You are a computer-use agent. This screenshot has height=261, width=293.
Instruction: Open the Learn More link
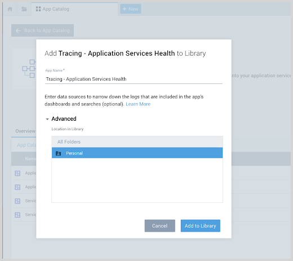[138, 104]
